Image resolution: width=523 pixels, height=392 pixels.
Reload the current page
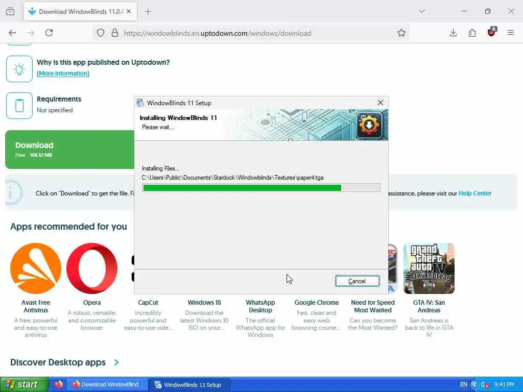pyautogui.click(x=49, y=33)
